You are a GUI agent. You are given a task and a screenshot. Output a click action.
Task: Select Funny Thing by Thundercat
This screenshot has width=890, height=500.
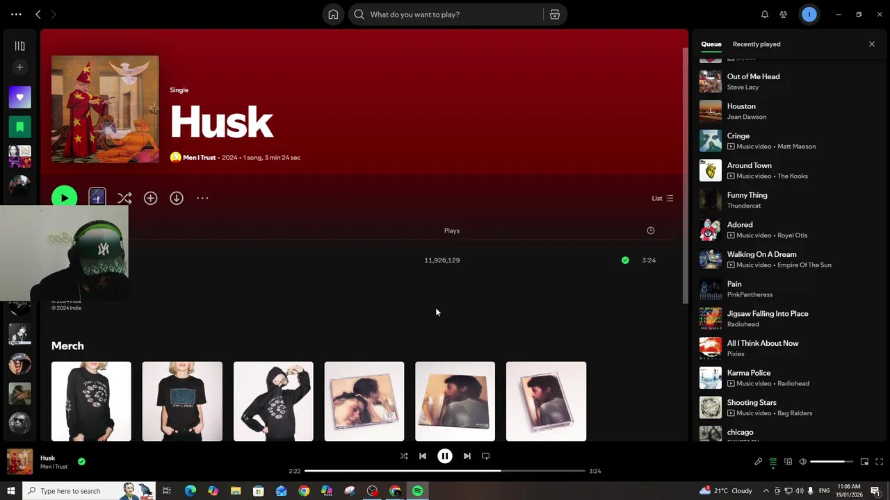(x=789, y=200)
